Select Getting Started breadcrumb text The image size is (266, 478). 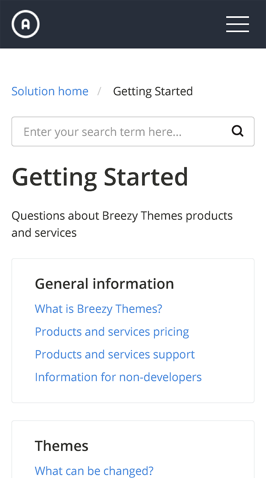(153, 91)
